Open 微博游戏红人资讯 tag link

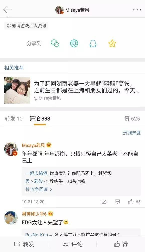[26, 26]
